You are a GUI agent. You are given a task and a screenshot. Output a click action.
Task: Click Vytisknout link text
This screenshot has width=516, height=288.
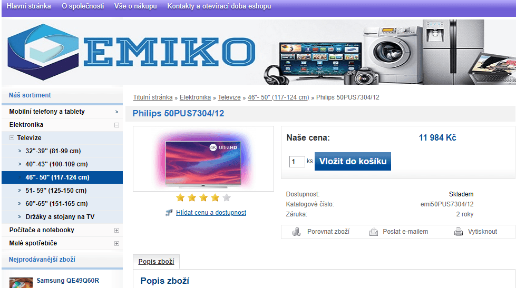coord(482,232)
